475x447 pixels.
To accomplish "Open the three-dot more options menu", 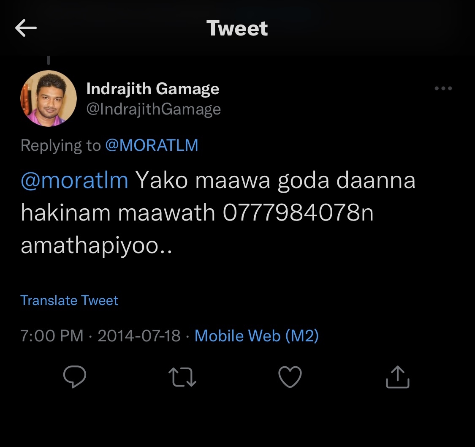I will click(x=443, y=88).
